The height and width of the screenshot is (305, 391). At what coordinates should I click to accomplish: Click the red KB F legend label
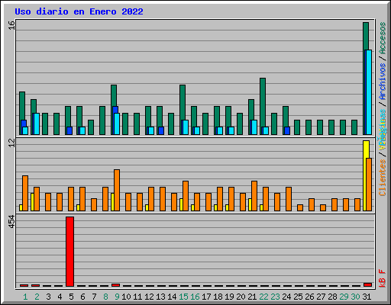383,278
